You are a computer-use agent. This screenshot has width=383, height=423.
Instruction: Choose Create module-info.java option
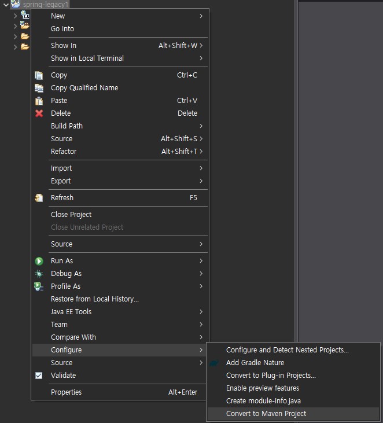(263, 401)
